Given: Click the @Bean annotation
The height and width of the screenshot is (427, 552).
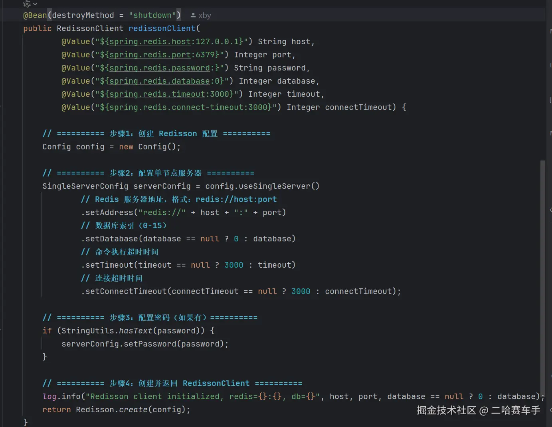Looking at the screenshot, I should click(35, 15).
